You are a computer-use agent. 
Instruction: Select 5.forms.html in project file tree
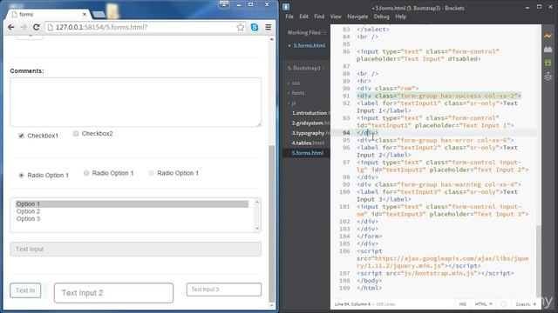tap(308, 153)
